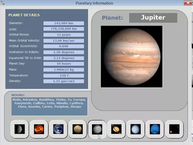Select the Earth planet button
Viewport: 193px width, 145px height.
pos(58,129)
